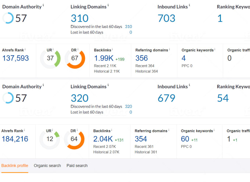The height and width of the screenshot is (182, 250).
Task: Click the 184,216 Ahrefs Rank number
Action: click(x=15, y=139)
